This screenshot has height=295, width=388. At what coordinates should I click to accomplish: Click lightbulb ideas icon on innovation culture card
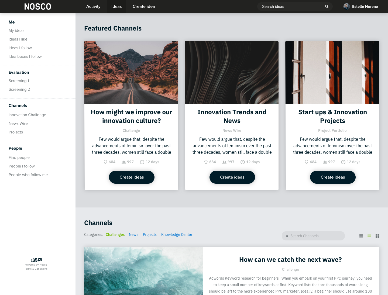coord(105,162)
